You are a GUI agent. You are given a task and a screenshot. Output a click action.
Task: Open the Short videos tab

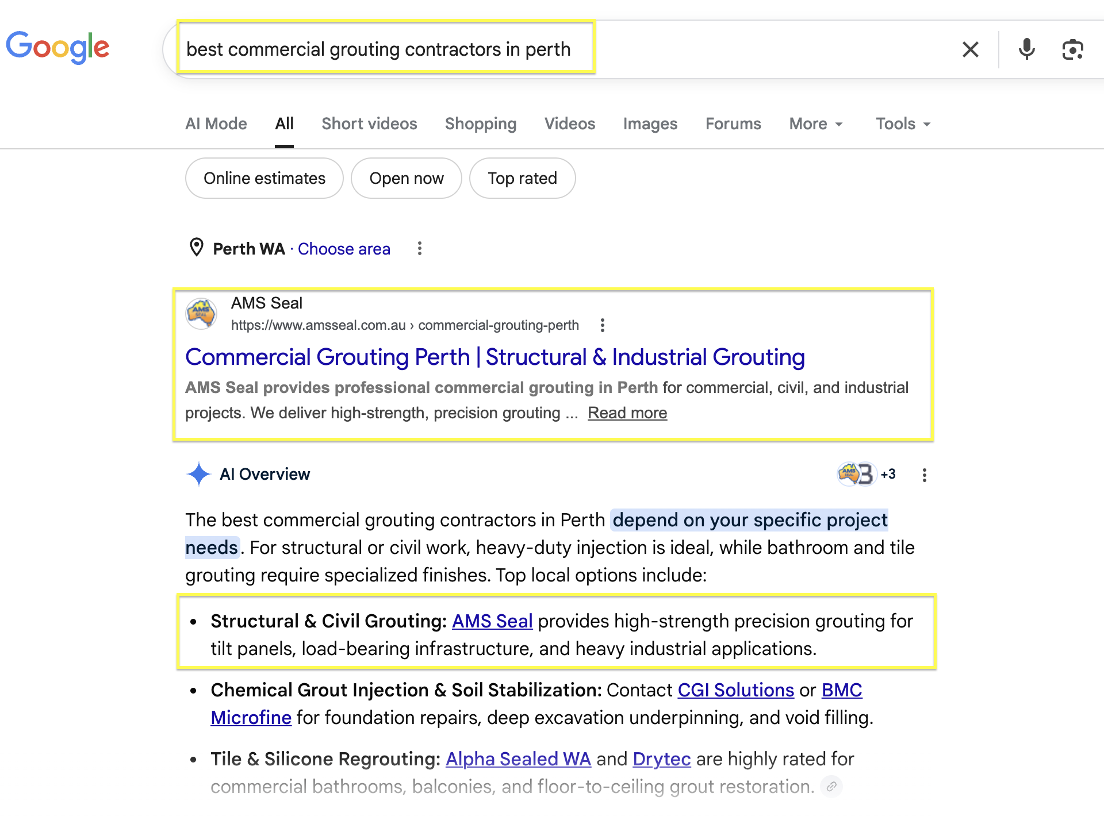(x=369, y=124)
